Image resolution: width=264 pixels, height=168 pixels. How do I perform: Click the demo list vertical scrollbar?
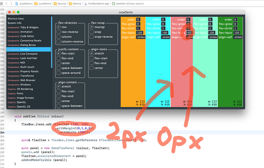click(x=52, y=42)
